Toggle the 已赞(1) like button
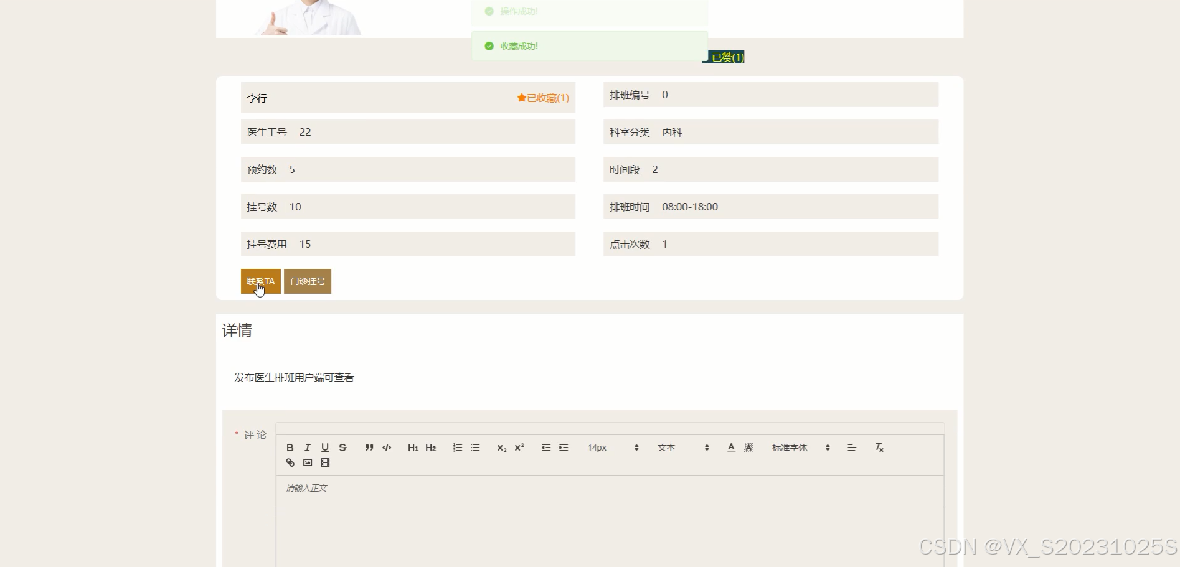 tap(724, 57)
